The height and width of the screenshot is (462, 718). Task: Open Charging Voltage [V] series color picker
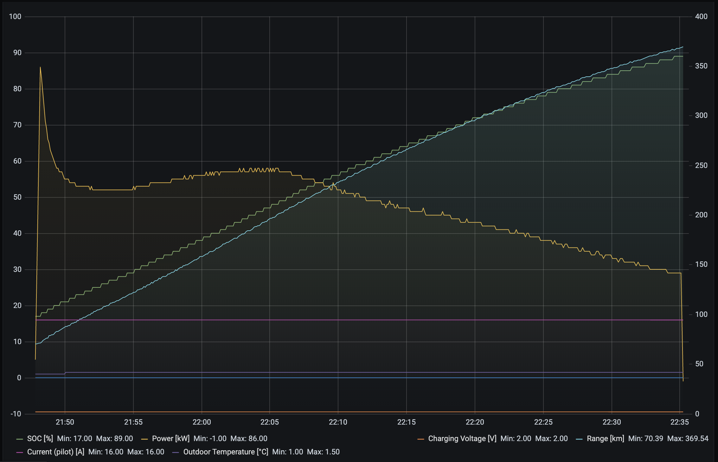421,439
